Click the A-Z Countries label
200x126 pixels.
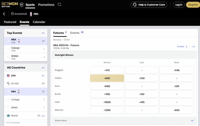pos(13,122)
